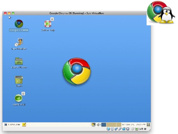Select the Trash desktop icon
Viewport: 178px width, 134px height.
coord(19,80)
